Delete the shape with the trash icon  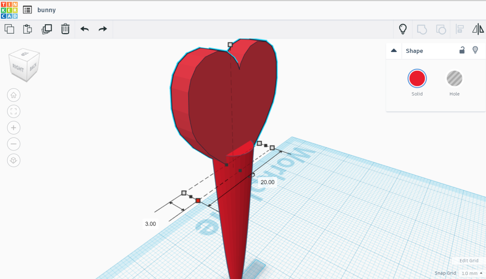(x=65, y=29)
